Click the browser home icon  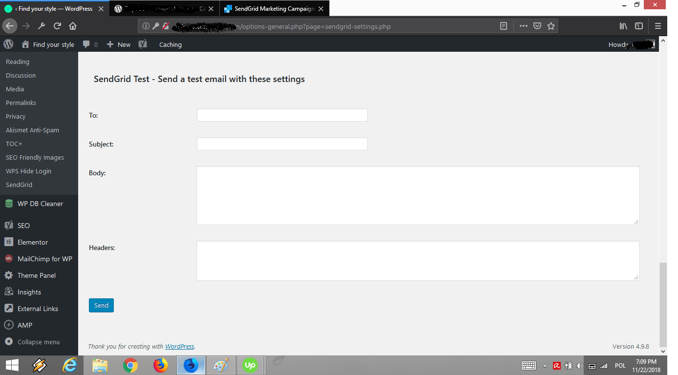click(73, 26)
